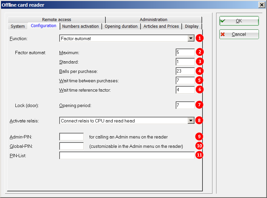Image resolution: width=267 pixels, height=198 pixels.
Task: Click the red number 1 marker
Action: click(x=199, y=38)
